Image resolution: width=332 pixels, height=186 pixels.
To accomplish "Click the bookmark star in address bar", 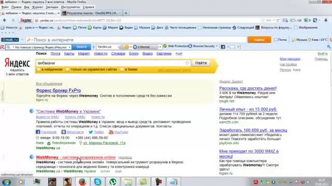I will (x=263, y=21).
